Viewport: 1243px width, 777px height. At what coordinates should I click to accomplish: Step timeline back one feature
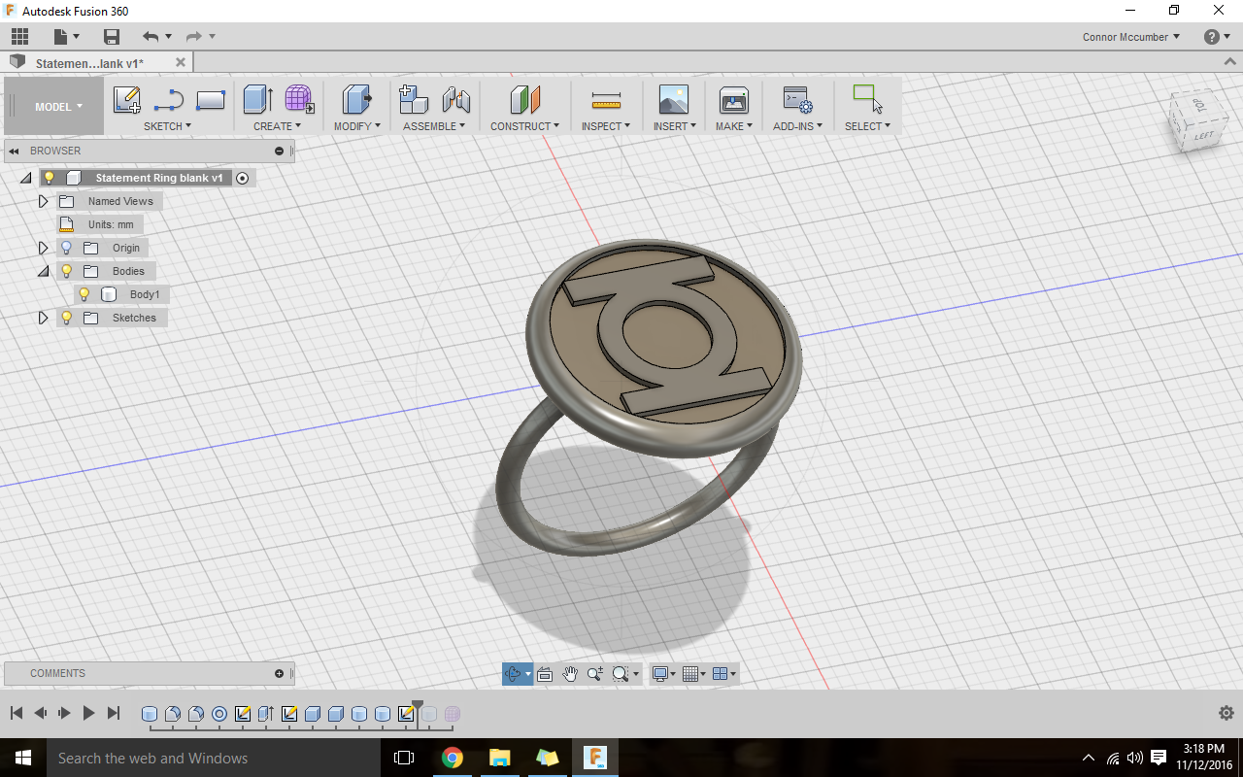coord(40,713)
